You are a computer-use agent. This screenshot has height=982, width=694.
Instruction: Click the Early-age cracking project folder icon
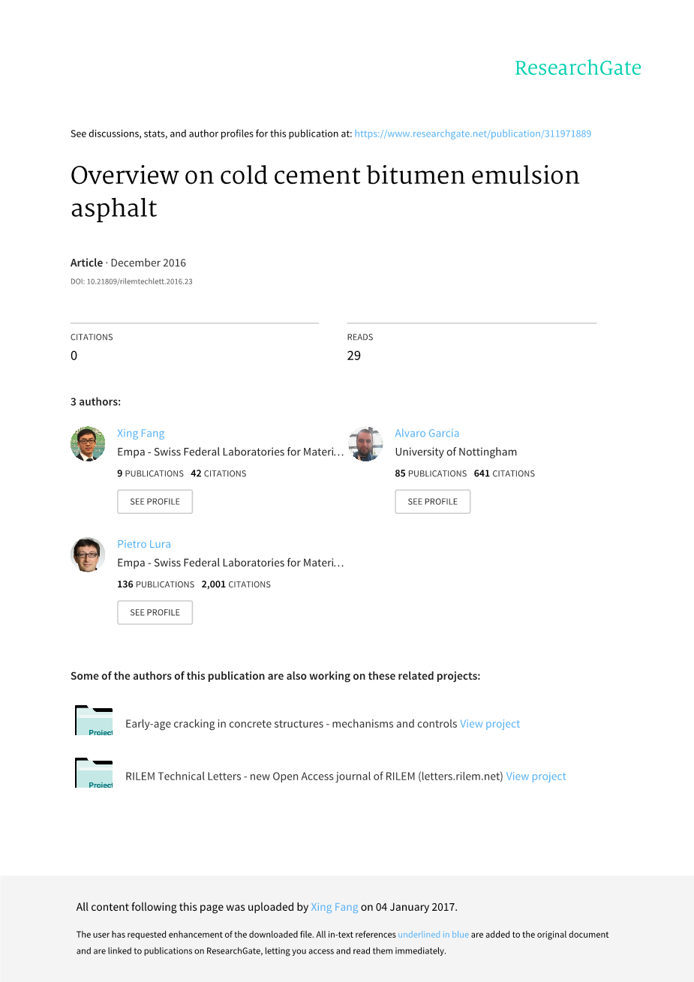coord(94,721)
